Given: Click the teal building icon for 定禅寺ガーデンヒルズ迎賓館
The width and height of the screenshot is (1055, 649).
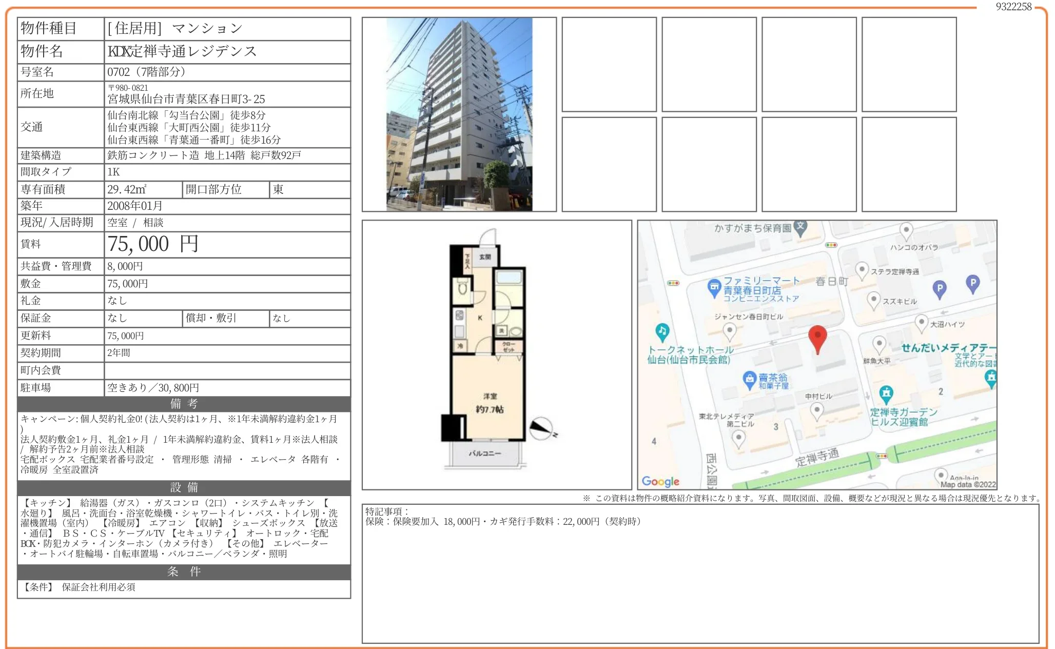Looking at the screenshot, I should (887, 392).
